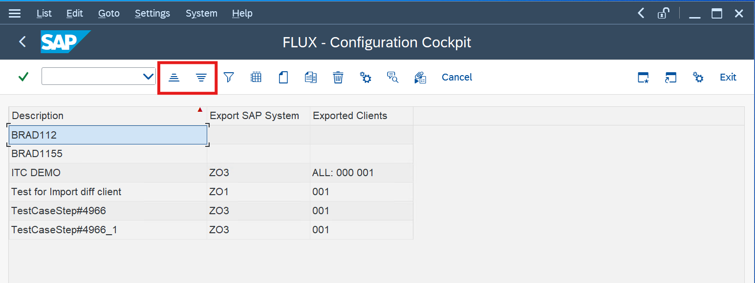Sort the list in ascending order
755x283 pixels.
(x=174, y=77)
